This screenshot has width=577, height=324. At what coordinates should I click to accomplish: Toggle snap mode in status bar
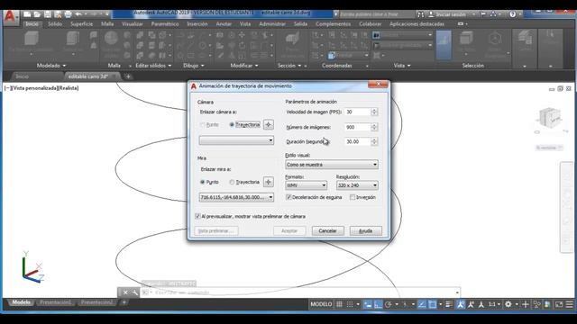click(x=350, y=304)
